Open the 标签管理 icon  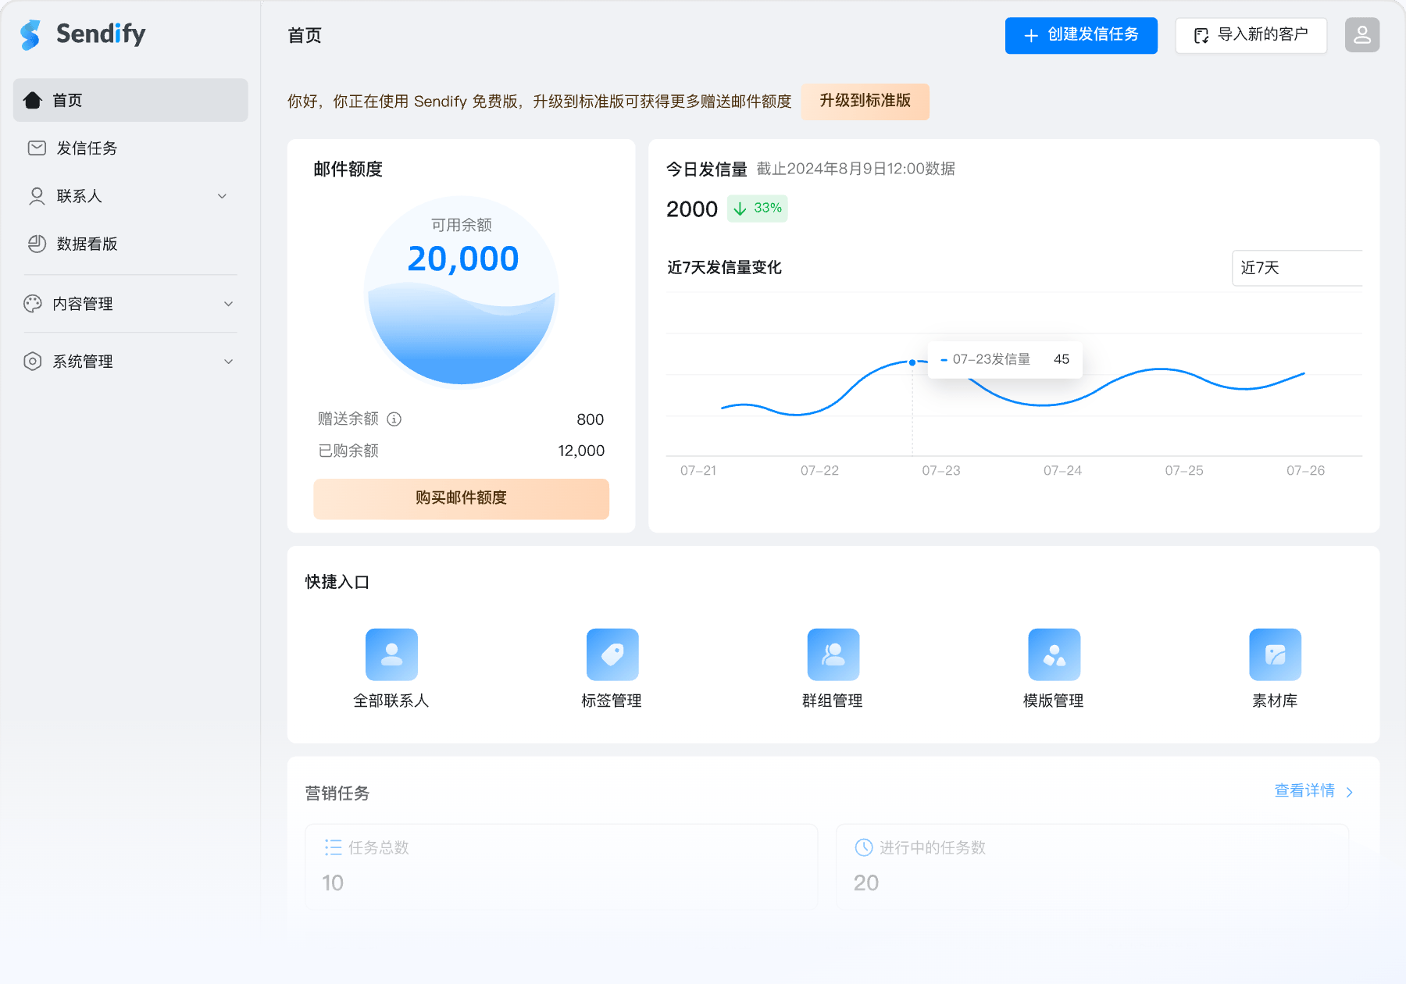pyautogui.click(x=612, y=654)
